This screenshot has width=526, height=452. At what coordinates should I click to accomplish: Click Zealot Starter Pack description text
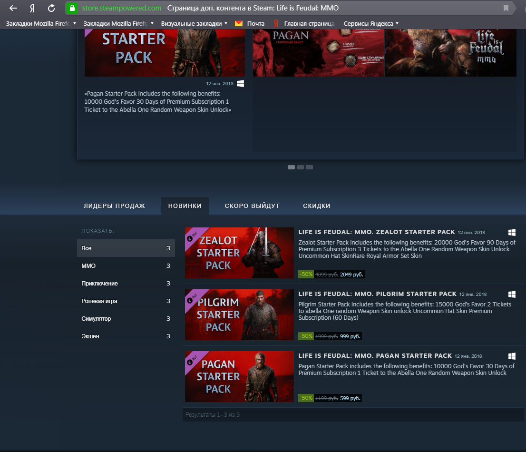point(407,249)
